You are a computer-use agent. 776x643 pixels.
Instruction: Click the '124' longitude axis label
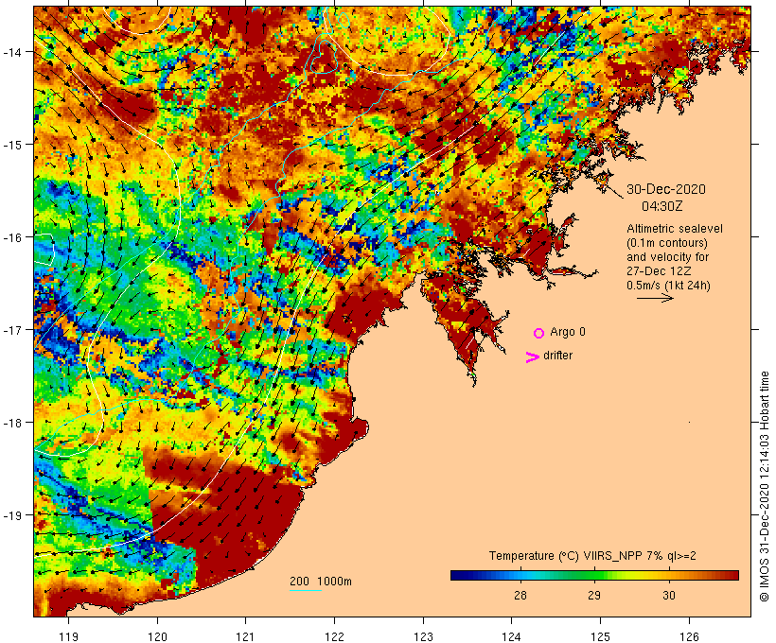point(512,636)
